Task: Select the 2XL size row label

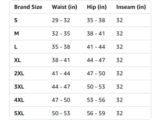Action: pyautogui.click(x=19, y=73)
